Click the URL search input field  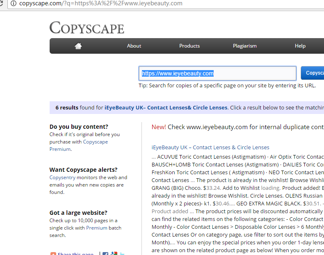pyautogui.click(x=218, y=73)
